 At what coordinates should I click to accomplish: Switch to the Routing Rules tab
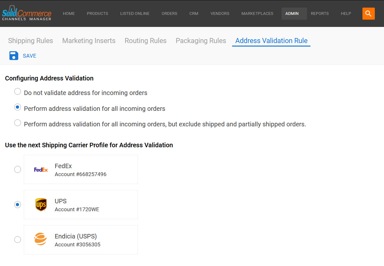(146, 41)
